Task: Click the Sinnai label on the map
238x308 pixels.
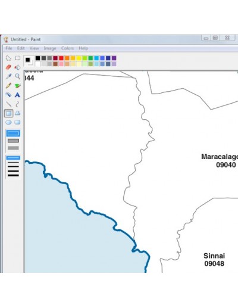Action: coord(214,256)
